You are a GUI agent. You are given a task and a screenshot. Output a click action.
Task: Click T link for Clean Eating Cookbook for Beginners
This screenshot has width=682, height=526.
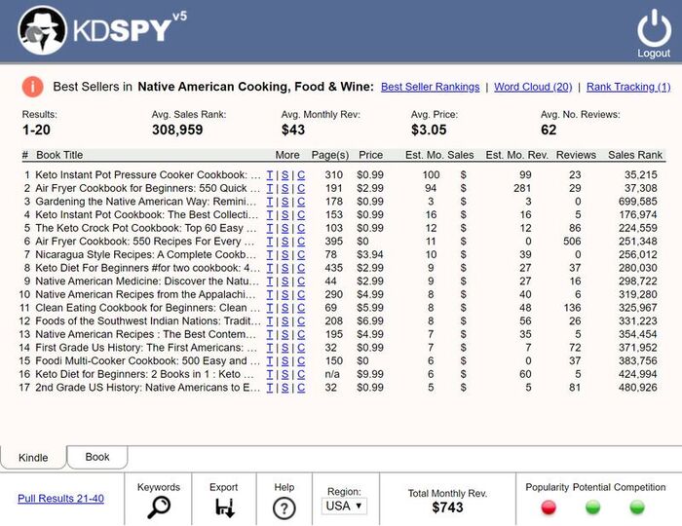pyautogui.click(x=270, y=308)
